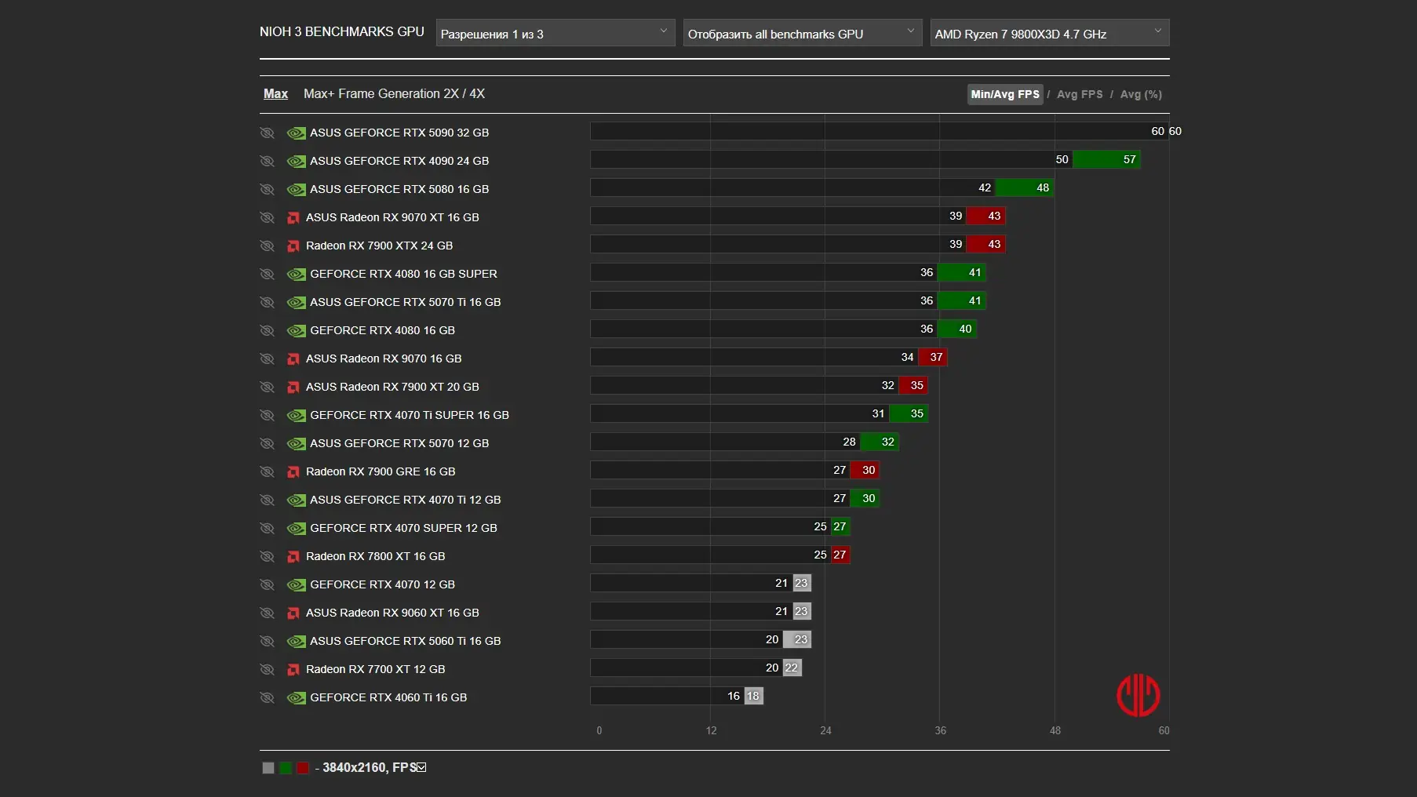The height and width of the screenshot is (797, 1417).
Task: Click the ASUS GEFORCE RTX 4090 24 GB label
Action: (399, 162)
